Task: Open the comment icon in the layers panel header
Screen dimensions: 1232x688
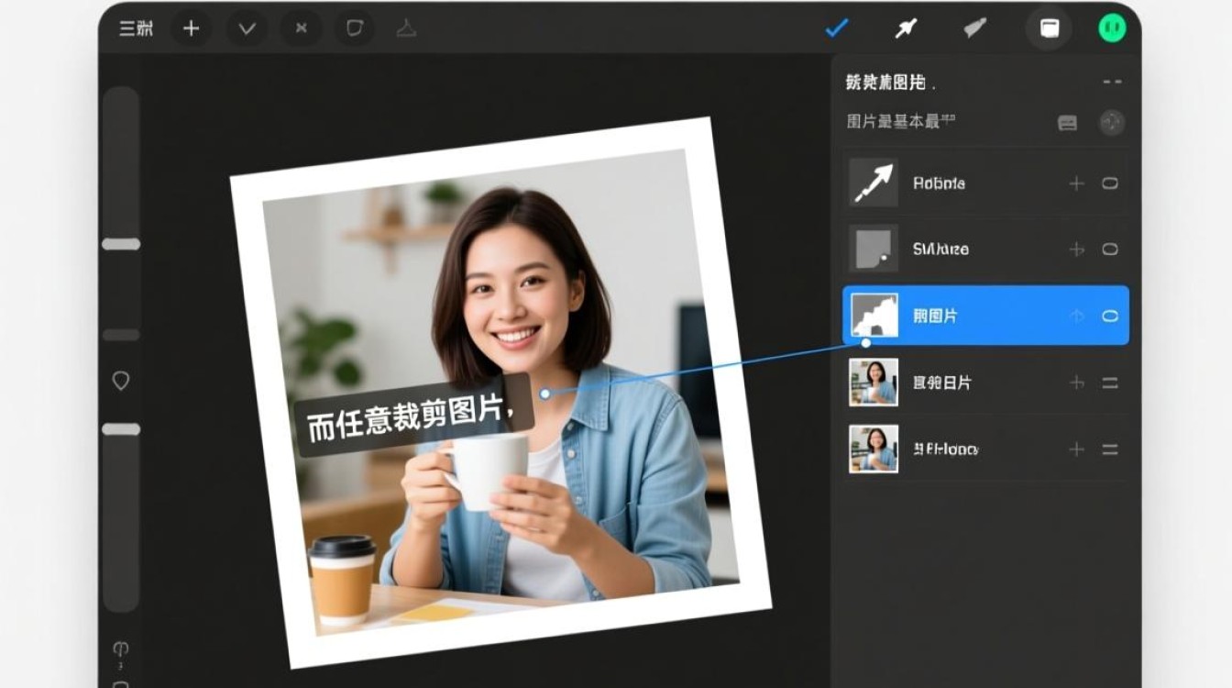Action: point(1066,122)
